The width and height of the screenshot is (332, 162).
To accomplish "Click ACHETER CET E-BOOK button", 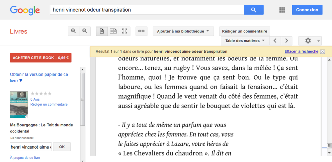I will (x=41, y=58).
